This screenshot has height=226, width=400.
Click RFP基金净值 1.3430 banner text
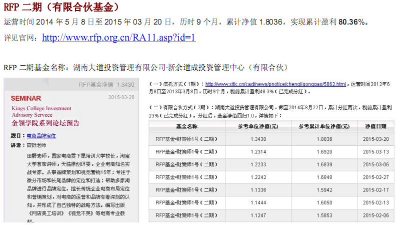click(106, 85)
